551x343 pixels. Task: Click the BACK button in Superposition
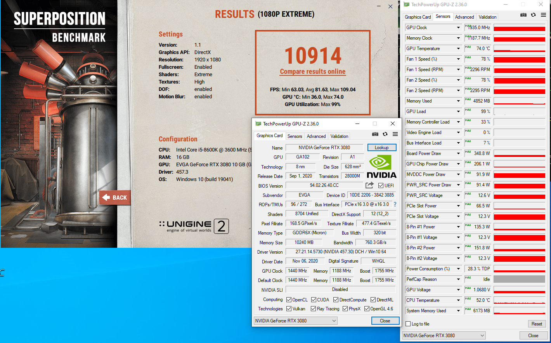pyautogui.click(x=115, y=198)
